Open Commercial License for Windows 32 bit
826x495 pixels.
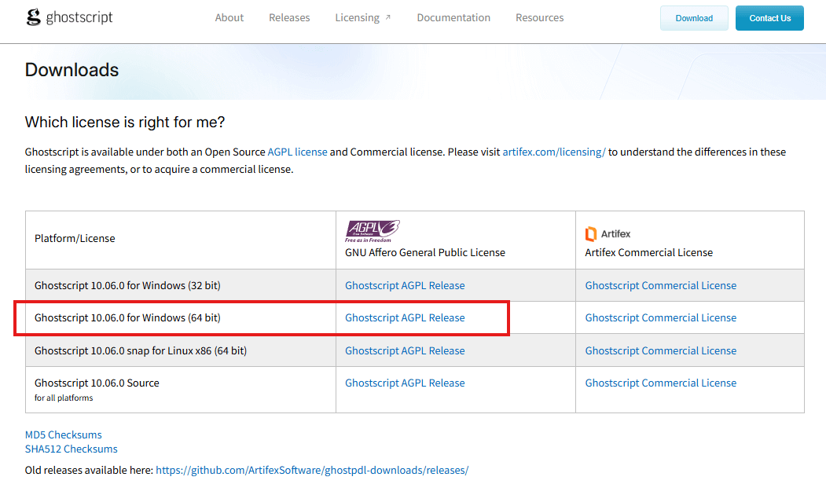[661, 285]
